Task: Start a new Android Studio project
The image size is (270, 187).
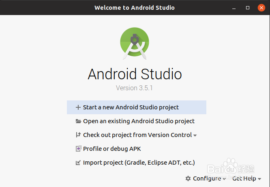Action: 137,107
